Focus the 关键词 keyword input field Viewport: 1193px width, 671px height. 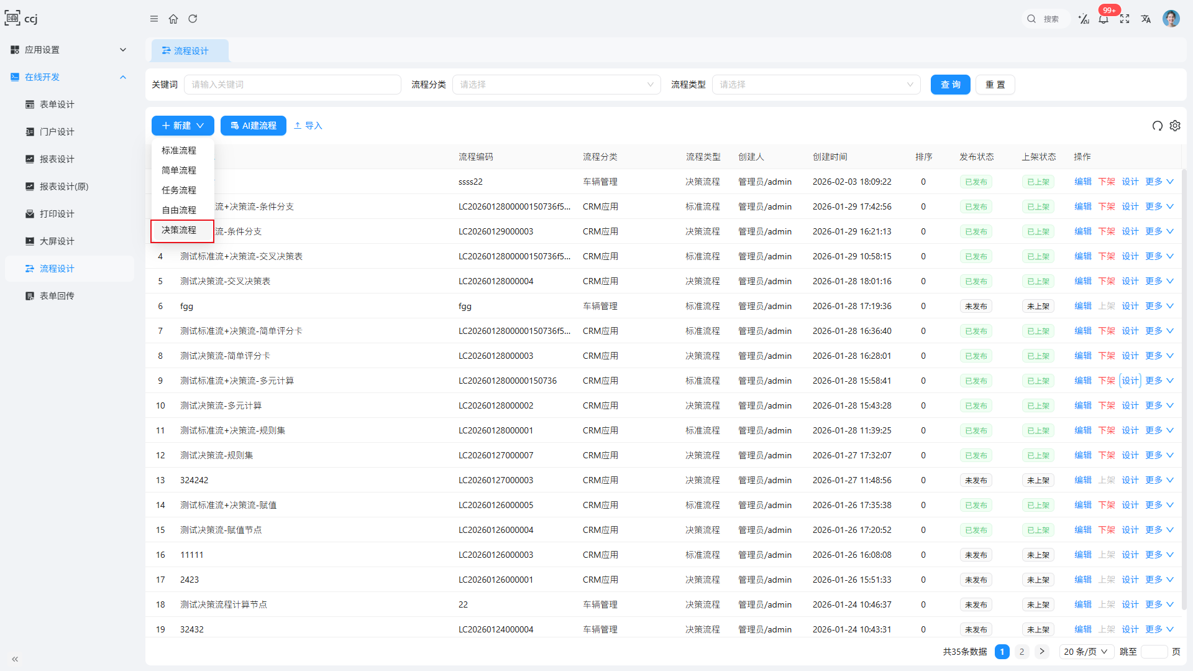(x=292, y=85)
